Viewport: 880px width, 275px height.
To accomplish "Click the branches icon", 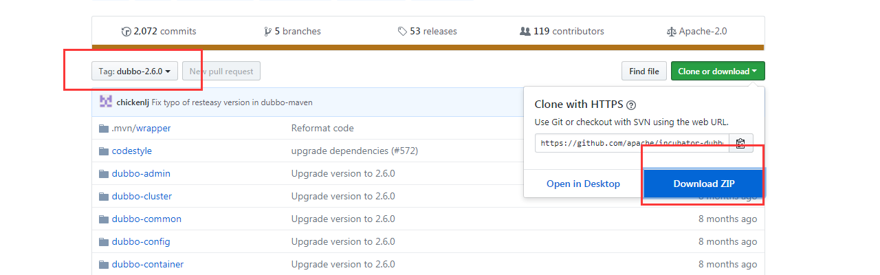I will pos(267,32).
